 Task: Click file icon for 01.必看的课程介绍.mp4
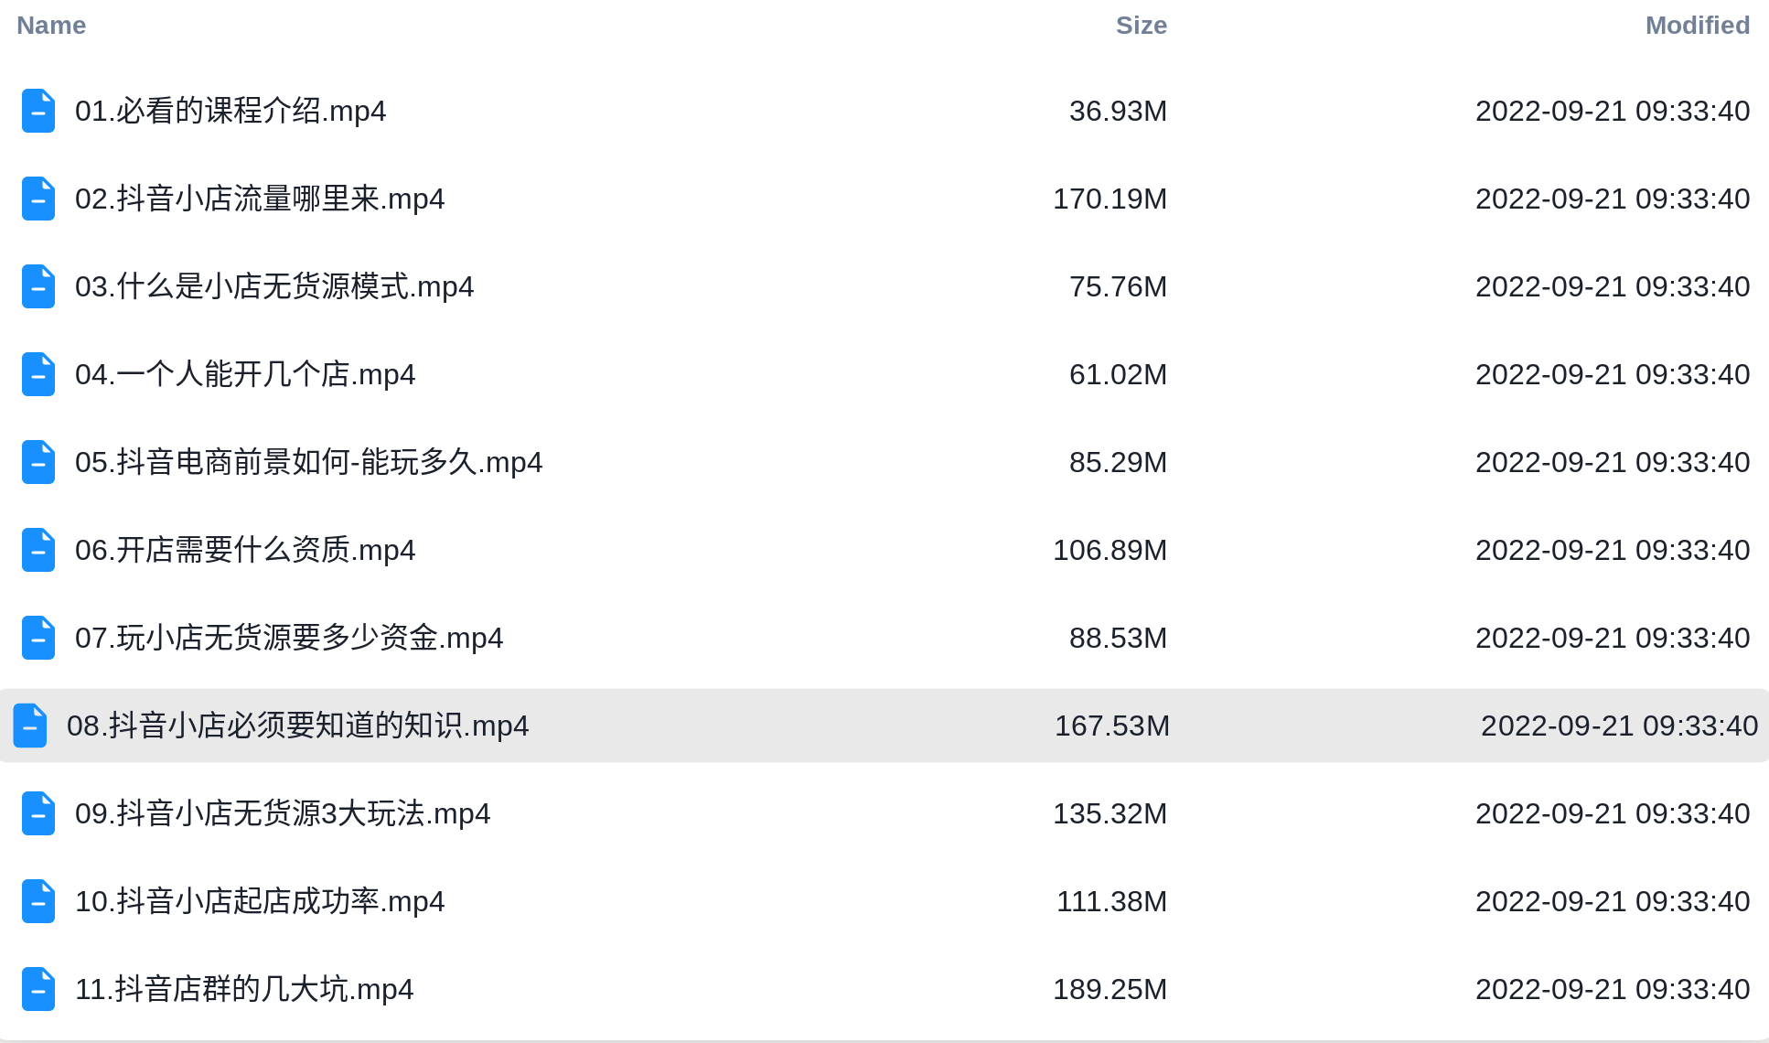(x=38, y=111)
